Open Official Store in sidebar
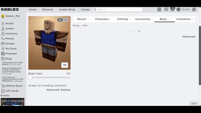Screen dimensions: 201x113 tap(14, 86)
